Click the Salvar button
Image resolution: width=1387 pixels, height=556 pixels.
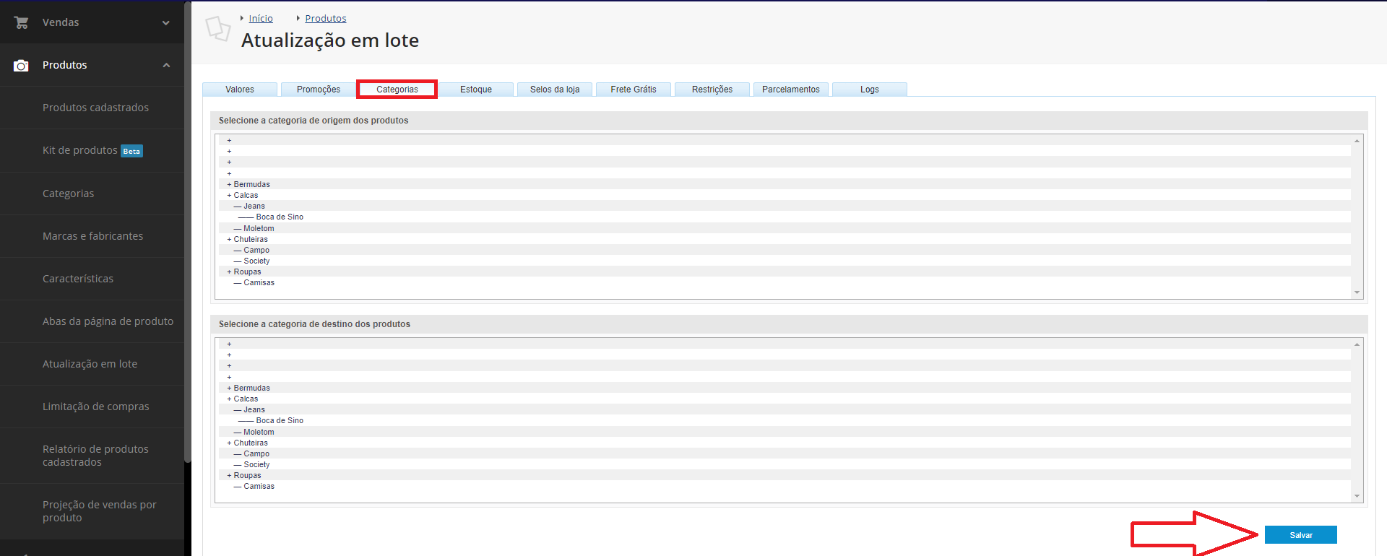pyautogui.click(x=1301, y=534)
